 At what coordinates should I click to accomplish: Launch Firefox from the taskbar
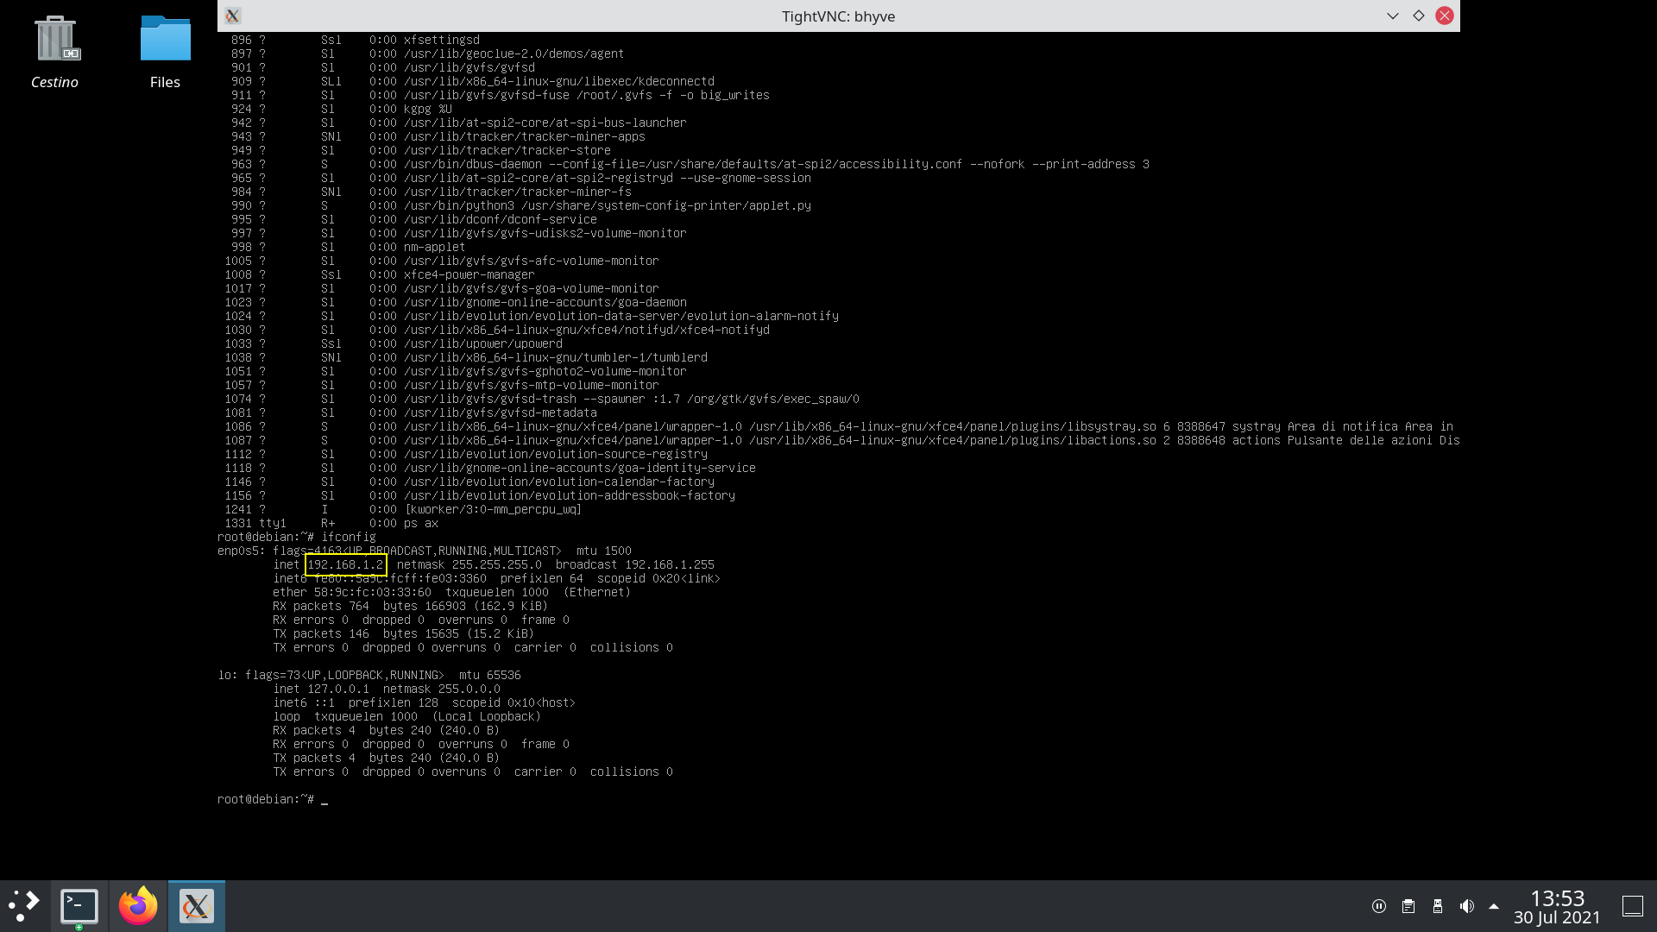138,906
